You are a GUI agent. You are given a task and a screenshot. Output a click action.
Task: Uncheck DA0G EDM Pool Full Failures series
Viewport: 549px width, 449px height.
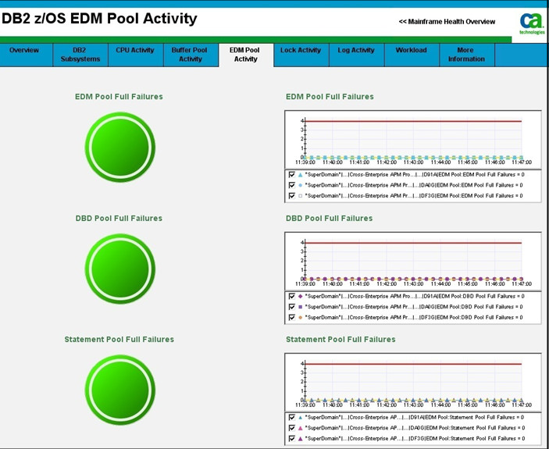[x=291, y=185]
